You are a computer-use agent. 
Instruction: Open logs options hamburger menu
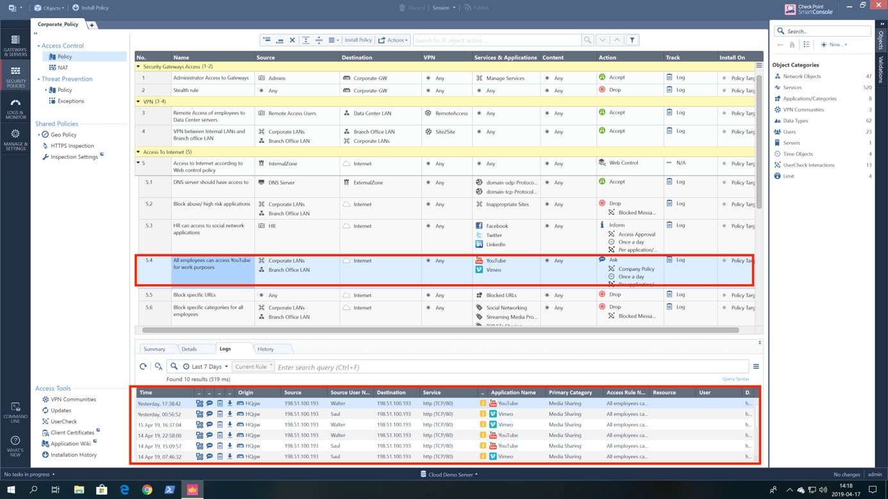(x=756, y=367)
